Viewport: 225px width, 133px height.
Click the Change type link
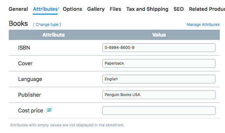point(47,24)
